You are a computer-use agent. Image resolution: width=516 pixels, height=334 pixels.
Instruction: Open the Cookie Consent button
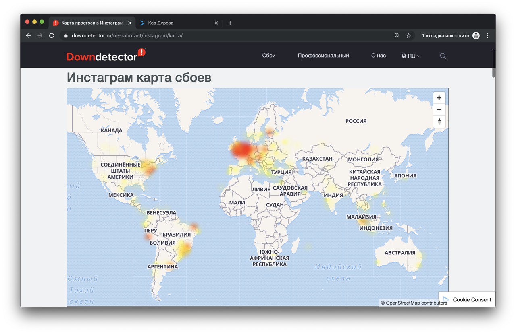coord(467,299)
